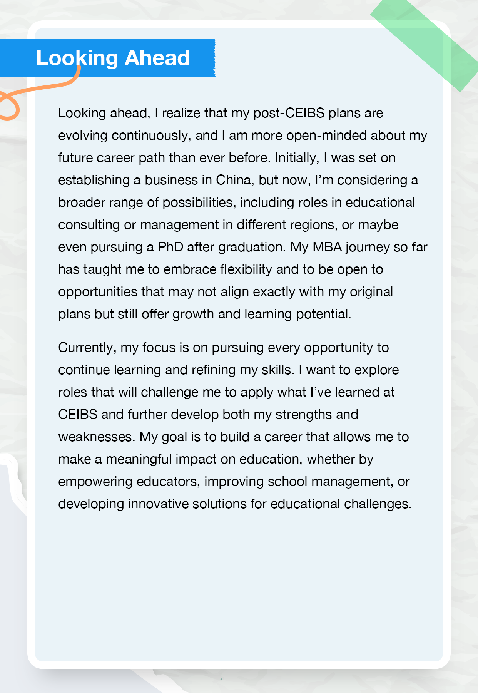Image resolution: width=478 pixels, height=693 pixels.
Task: Click the "Looking Ahead" heading banner
Action: pos(113,58)
